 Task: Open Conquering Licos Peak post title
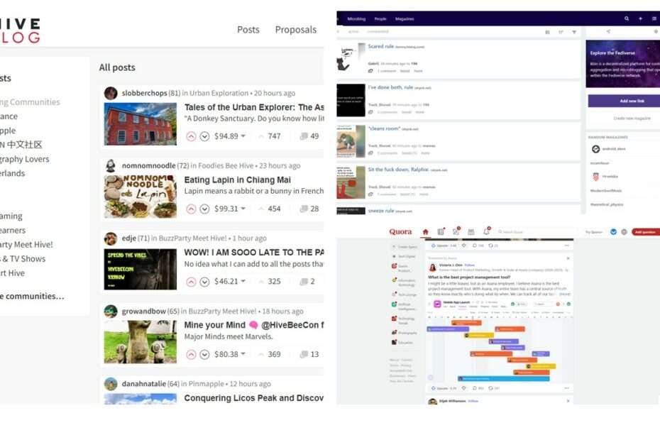point(254,398)
